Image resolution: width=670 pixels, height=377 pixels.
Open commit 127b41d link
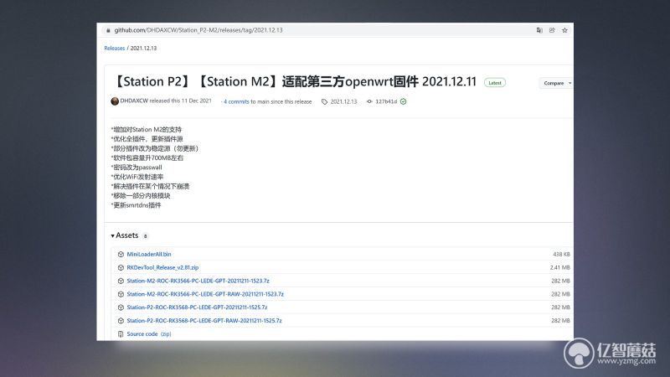tap(386, 101)
